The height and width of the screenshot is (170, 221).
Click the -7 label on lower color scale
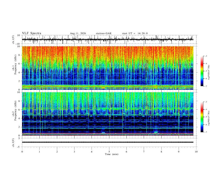click(206, 132)
